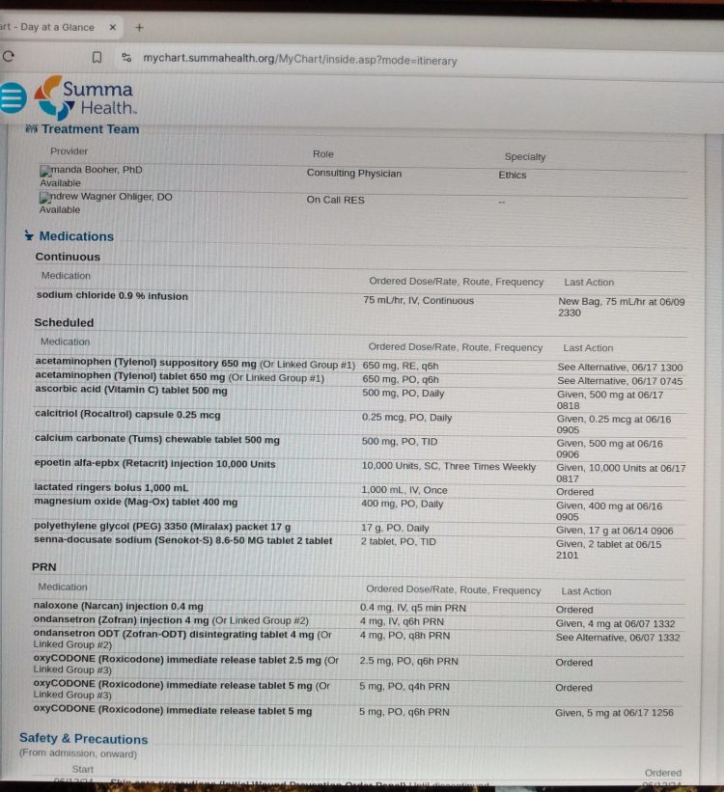The height and width of the screenshot is (792, 724).
Task: Click Andrew Wagner Ohliger's provider photo
Action: pos(44,198)
